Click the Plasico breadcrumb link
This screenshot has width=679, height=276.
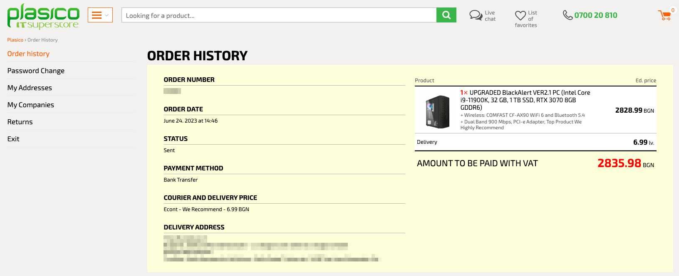[x=15, y=40]
